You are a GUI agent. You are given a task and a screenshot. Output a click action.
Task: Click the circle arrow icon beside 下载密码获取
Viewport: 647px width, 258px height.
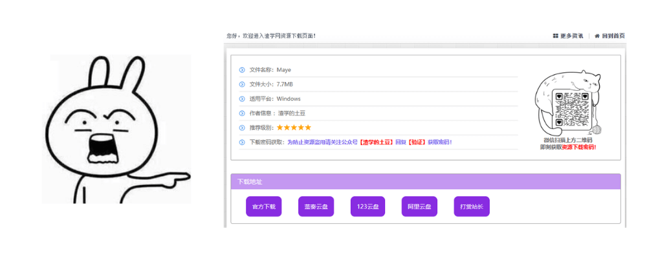point(242,142)
